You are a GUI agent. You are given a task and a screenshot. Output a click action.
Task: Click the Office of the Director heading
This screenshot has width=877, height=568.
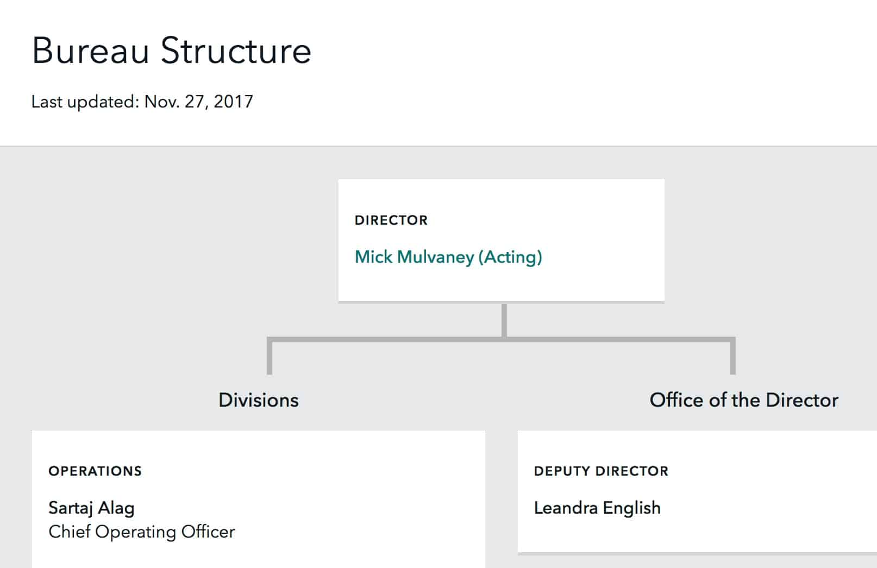(744, 400)
